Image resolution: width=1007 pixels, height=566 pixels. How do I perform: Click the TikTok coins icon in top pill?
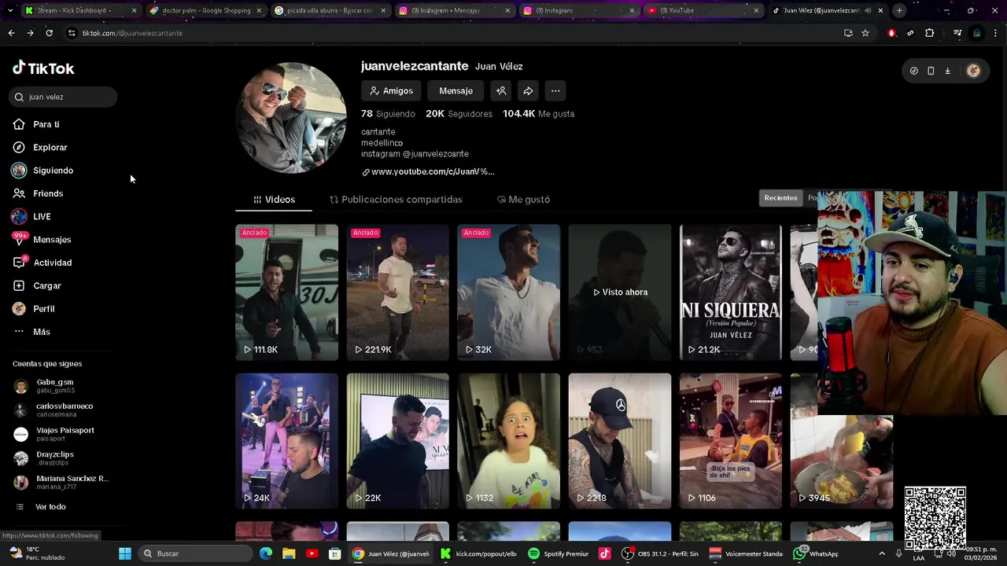[913, 71]
